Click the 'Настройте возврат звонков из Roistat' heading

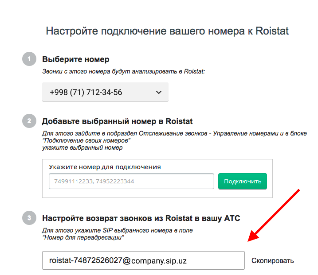tap(141, 218)
